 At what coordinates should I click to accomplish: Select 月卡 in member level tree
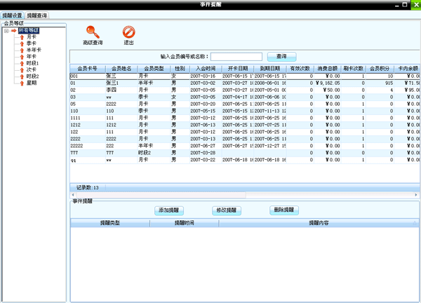point(31,37)
